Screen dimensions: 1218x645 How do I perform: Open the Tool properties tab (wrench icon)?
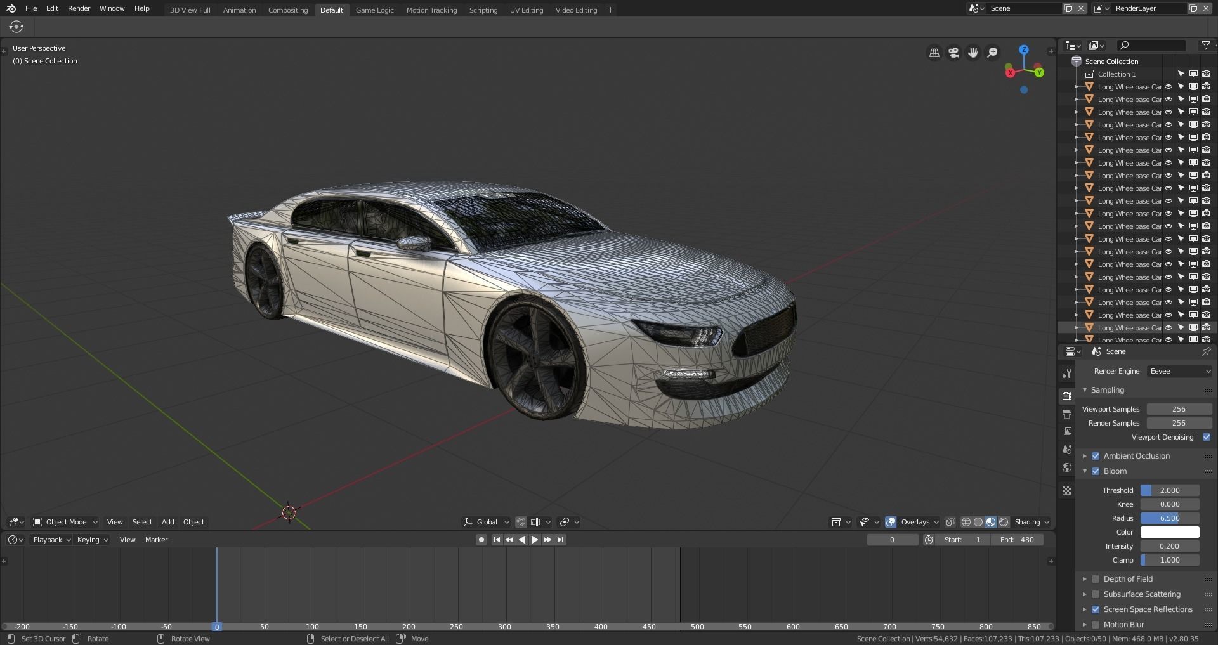point(1067,374)
